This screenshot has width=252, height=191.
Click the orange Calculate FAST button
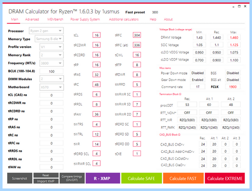[183, 178]
